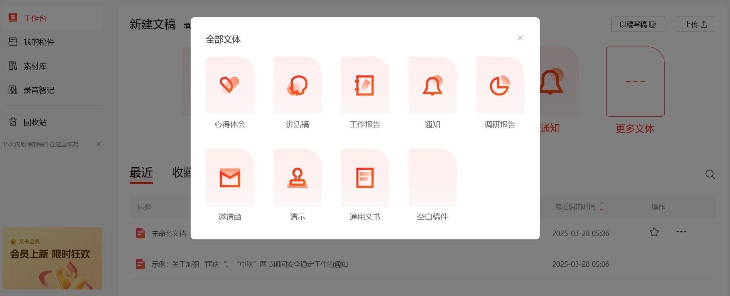Open the 更多文体 card
The width and height of the screenshot is (730, 296).
(635, 82)
